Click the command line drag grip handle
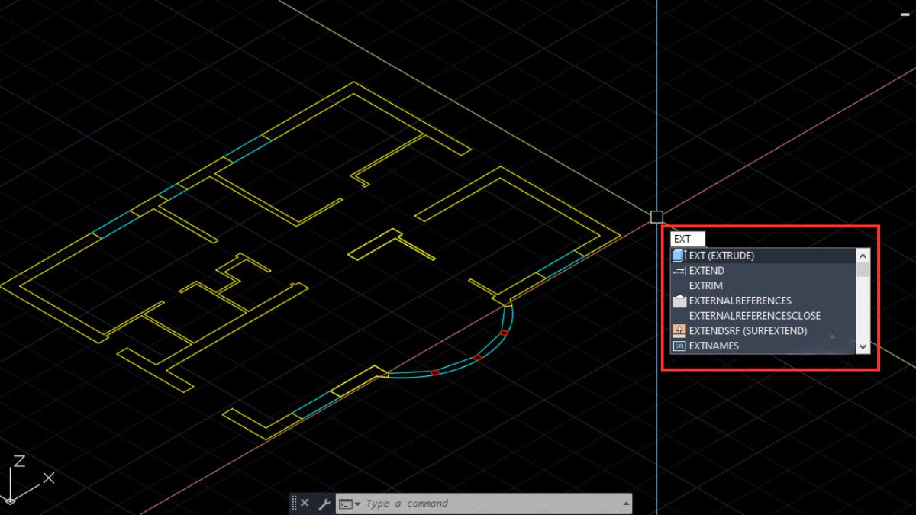The image size is (916, 515). tap(294, 504)
